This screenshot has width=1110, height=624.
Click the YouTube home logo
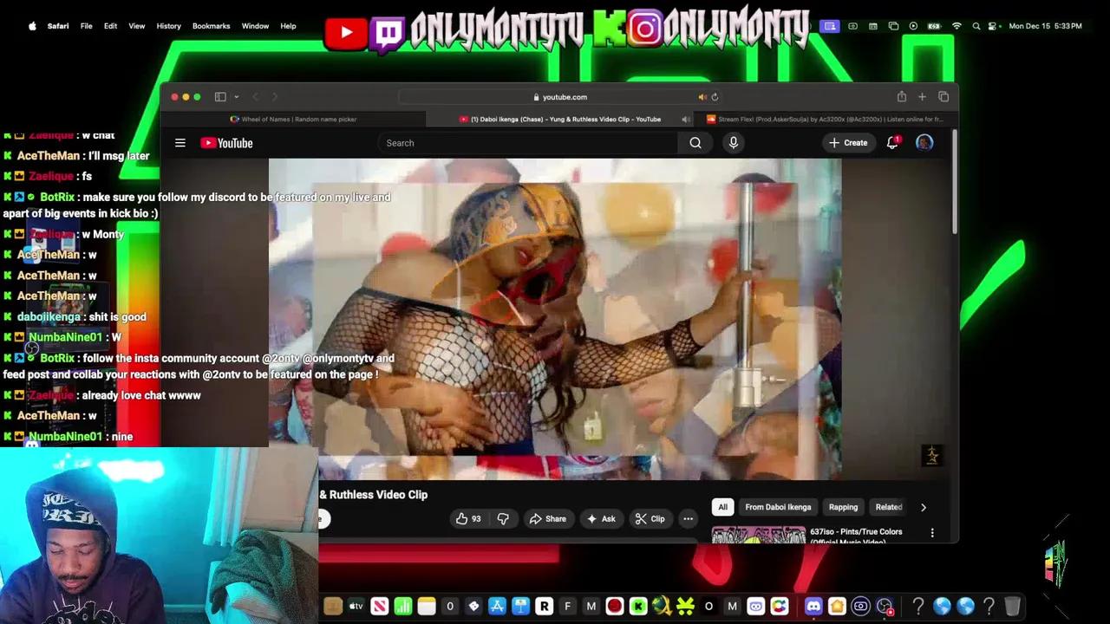pyautogui.click(x=225, y=142)
